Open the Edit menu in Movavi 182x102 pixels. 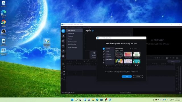pyautogui.click(x=67, y=27)
